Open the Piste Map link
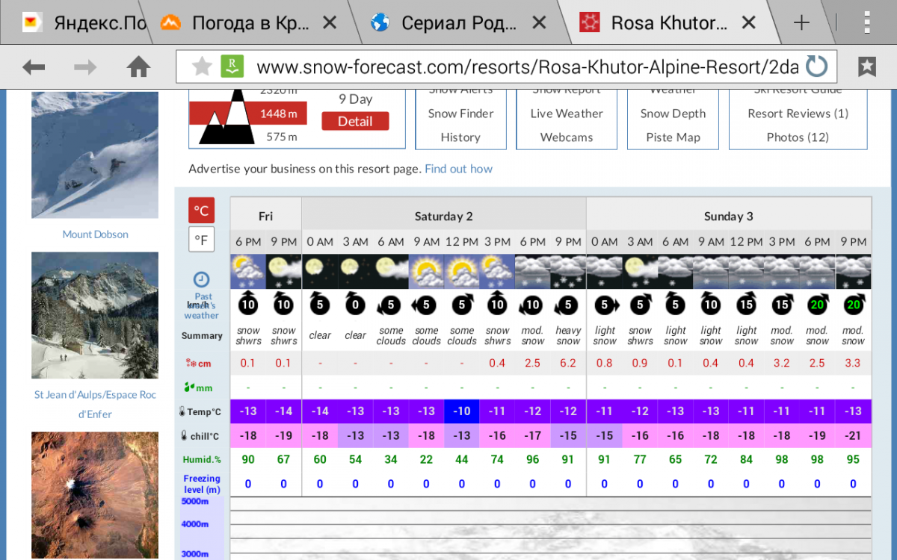 tap(673, 137)
